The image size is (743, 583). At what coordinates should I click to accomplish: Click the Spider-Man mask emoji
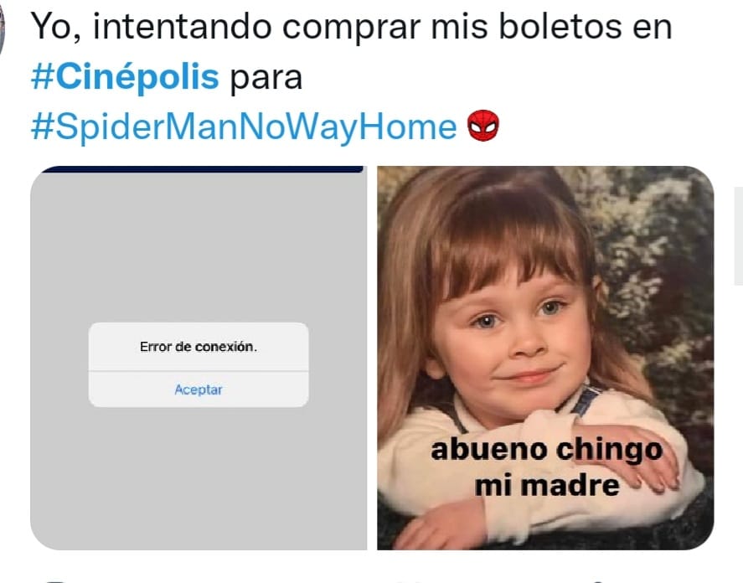pyautogui.click(x=483, y=126)
